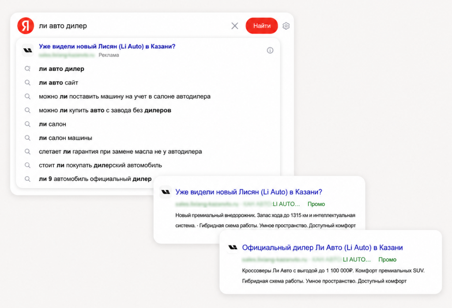Click LI AUTO... text in Официальный дилер card
The height and width of the screenshot is (308, 452).
pos(357,260)
